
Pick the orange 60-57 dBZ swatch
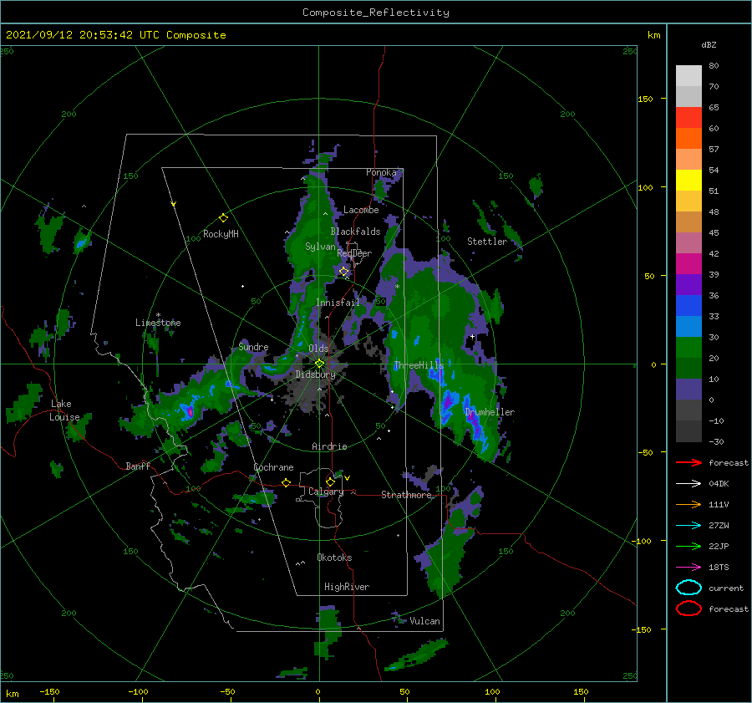(688, 138)
